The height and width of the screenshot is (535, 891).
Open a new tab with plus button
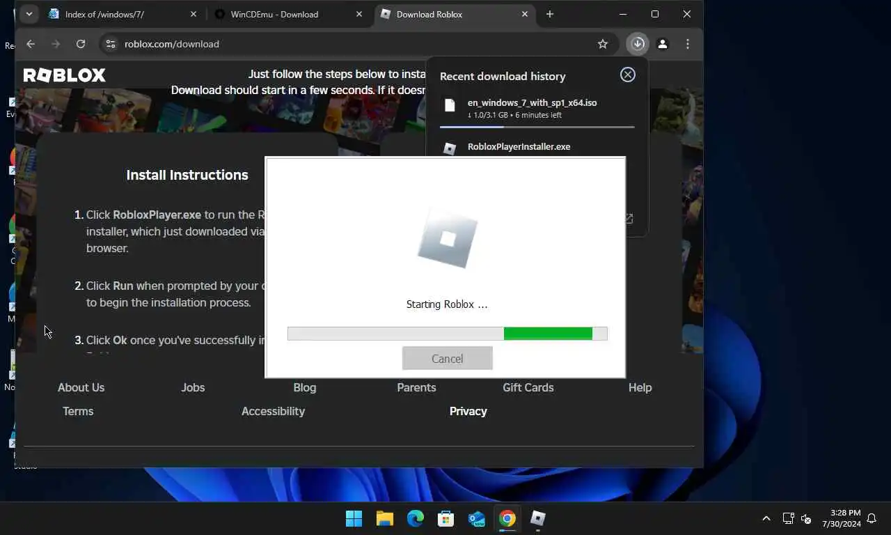[x=550, y=14]
